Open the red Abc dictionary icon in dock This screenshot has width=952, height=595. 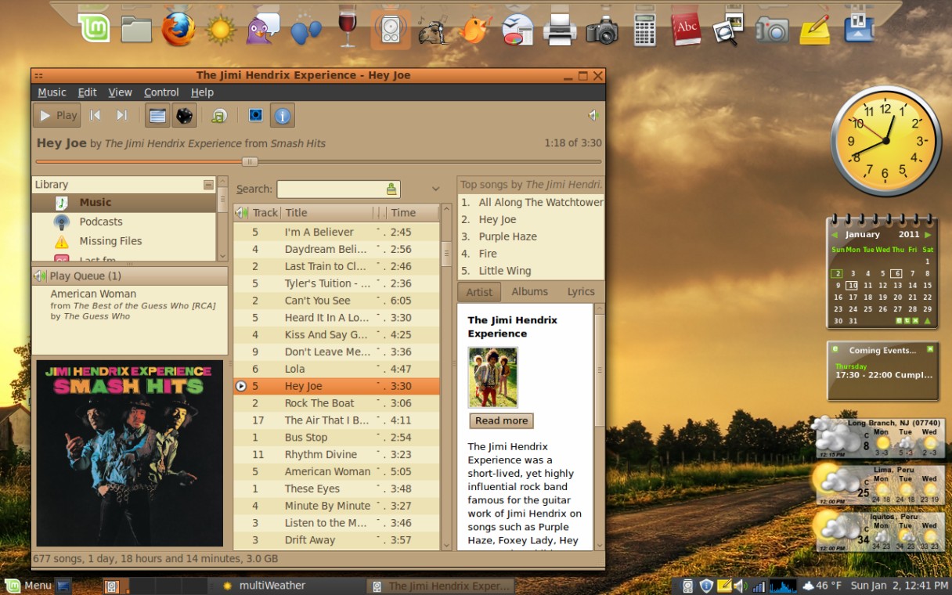click(687, 30)
